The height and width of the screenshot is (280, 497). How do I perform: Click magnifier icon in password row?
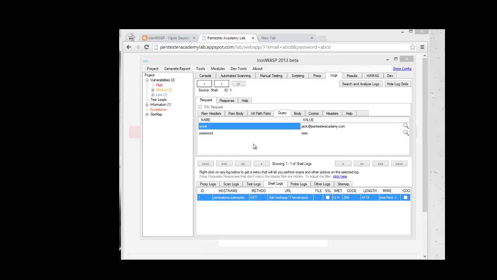point(406,133)
